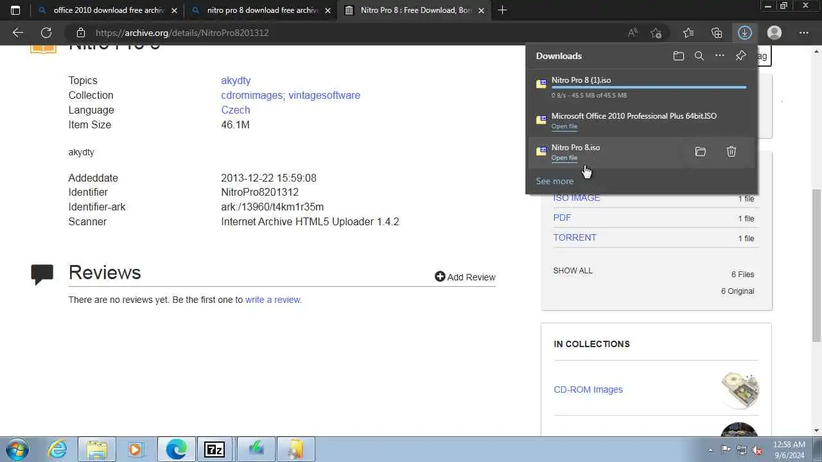Open the Favorites list icon
822x462 pixels.
(688, 33)
